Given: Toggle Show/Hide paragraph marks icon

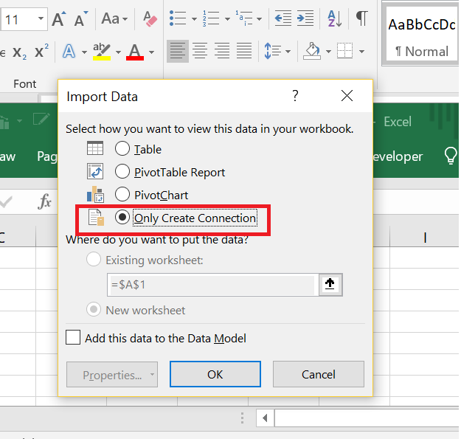Looking at the screenshot, I should click(x=361, y=18).
